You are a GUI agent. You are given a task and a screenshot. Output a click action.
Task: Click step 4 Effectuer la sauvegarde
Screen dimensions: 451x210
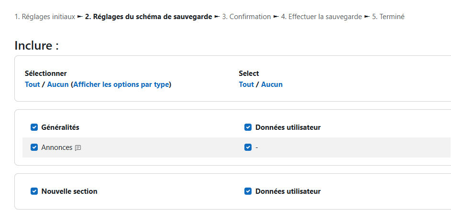(321, 17)
